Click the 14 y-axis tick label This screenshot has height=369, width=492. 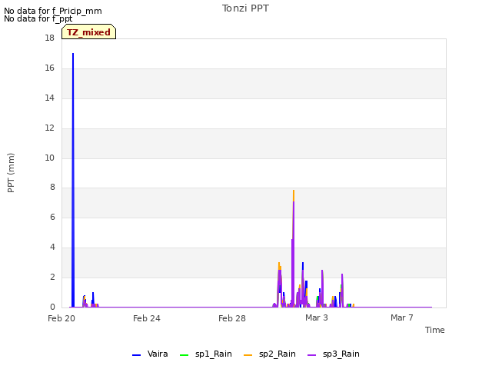pyautogui.click(x=49, y=98)
